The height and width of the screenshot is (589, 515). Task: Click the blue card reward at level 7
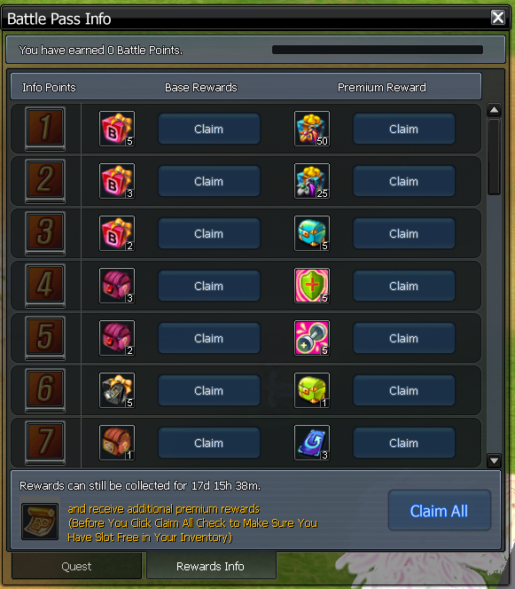click(312, 443)
